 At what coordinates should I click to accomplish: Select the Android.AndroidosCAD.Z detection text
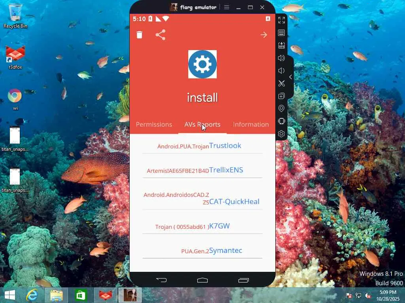coord(176,195)
